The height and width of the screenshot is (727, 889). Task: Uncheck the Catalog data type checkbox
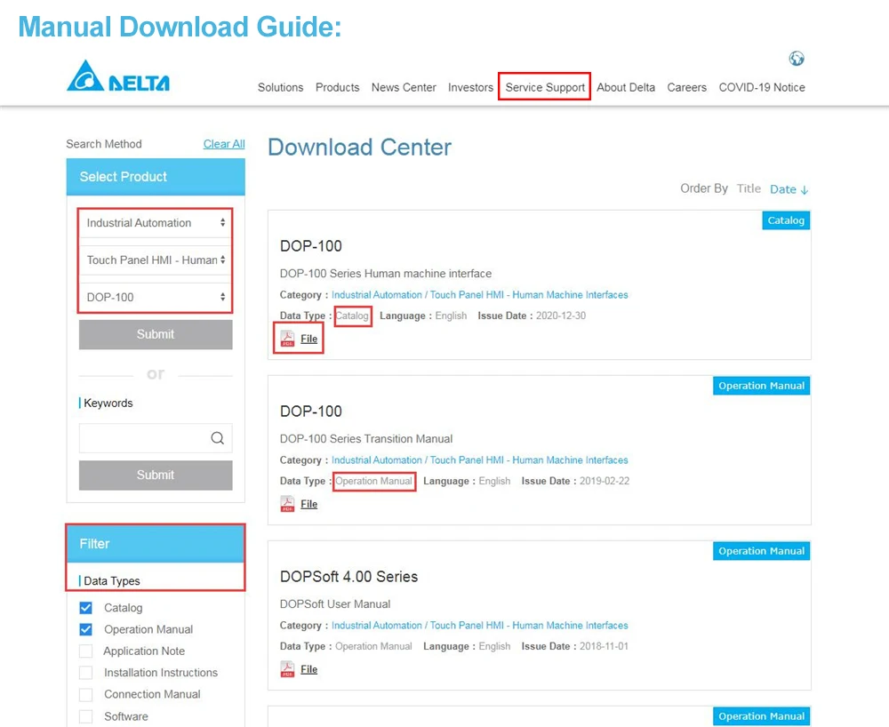click(85, 608)
